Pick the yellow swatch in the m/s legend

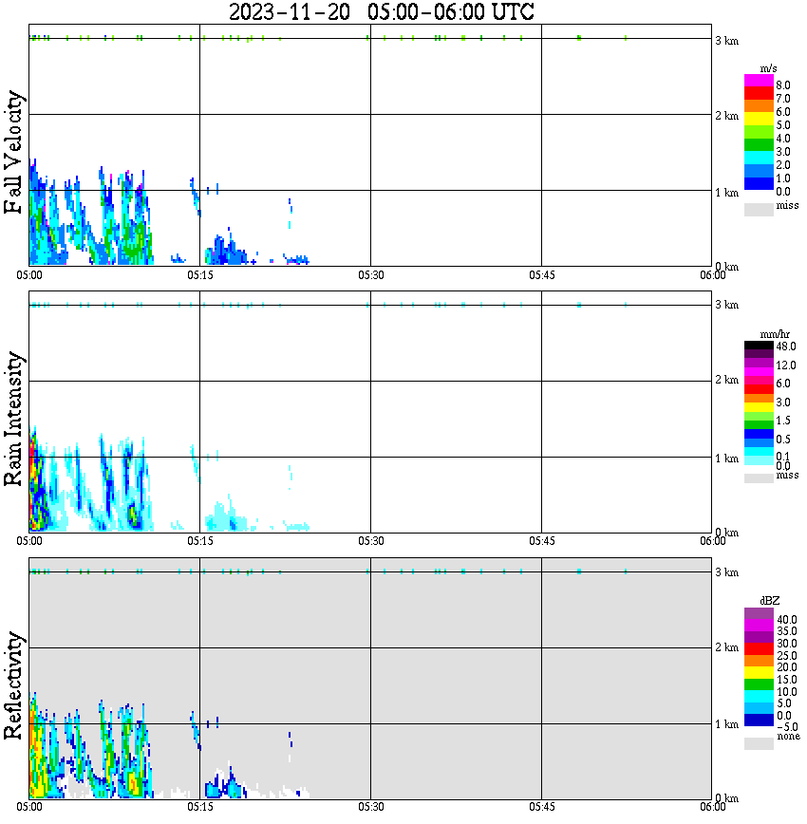click(759, 119)
